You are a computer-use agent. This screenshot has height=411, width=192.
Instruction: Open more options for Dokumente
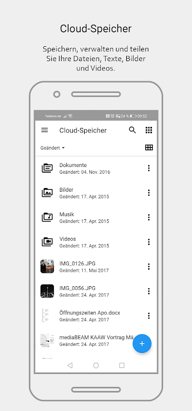[x=149, y=168]
